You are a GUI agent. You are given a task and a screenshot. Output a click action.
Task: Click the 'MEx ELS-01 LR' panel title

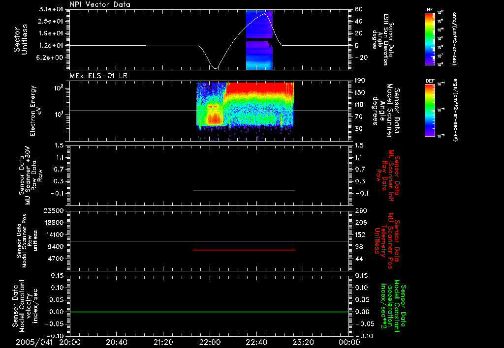tap(98, 76)
